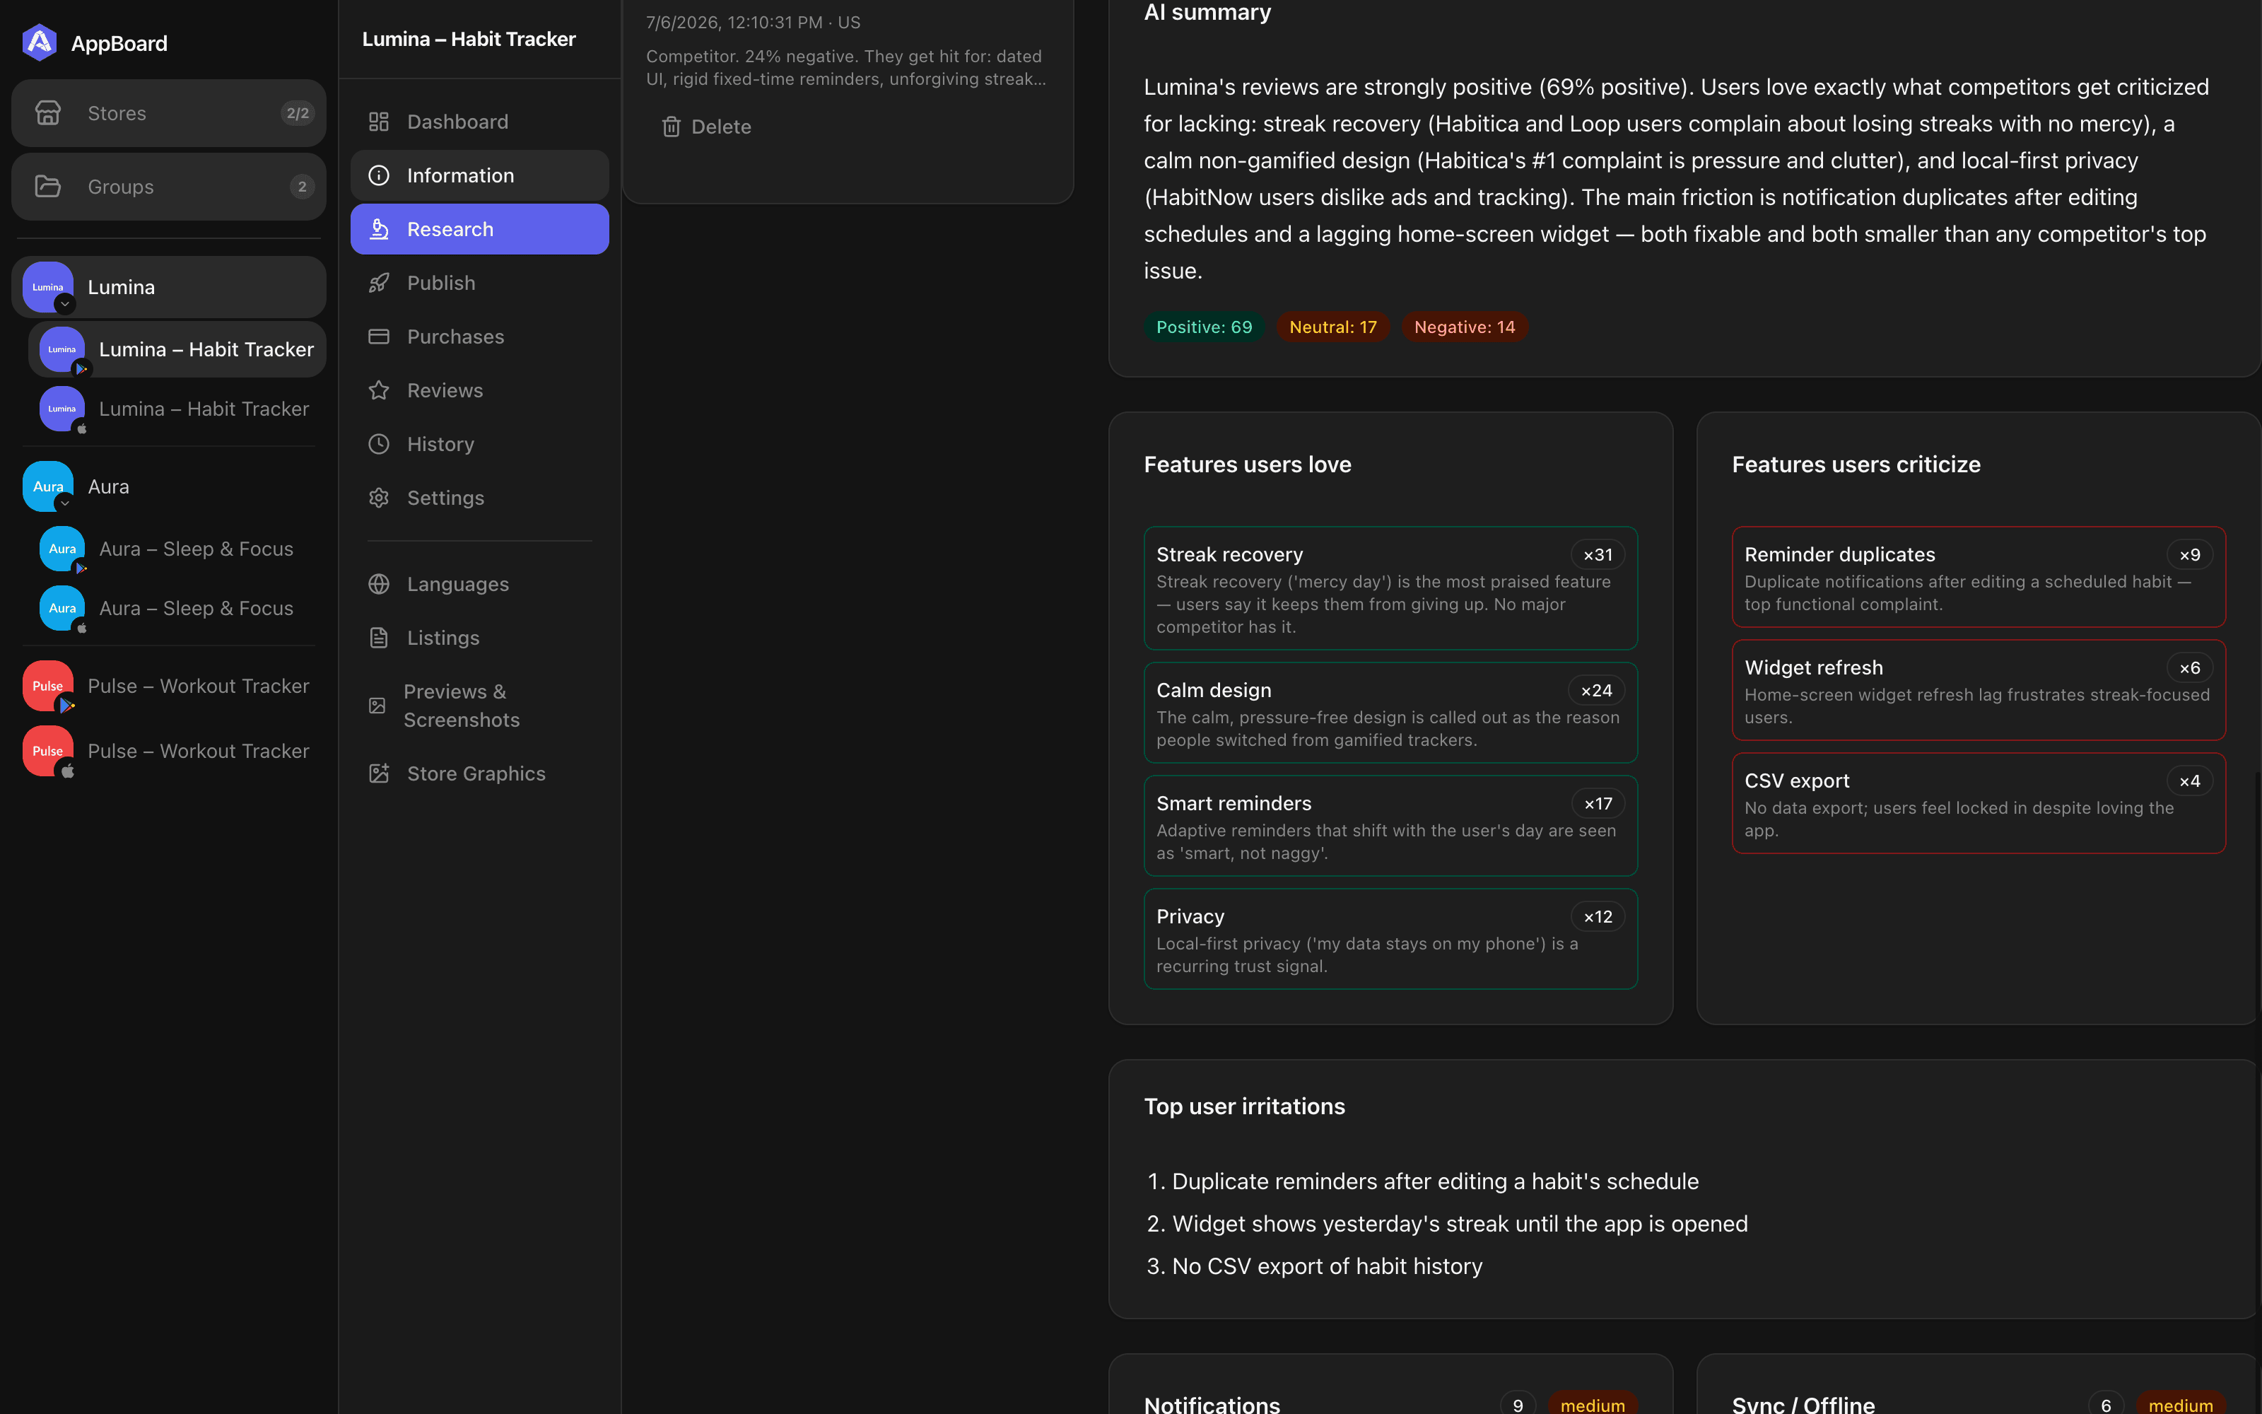
Task: Select the CSV export criticism card
Action: coord(1979,805)
